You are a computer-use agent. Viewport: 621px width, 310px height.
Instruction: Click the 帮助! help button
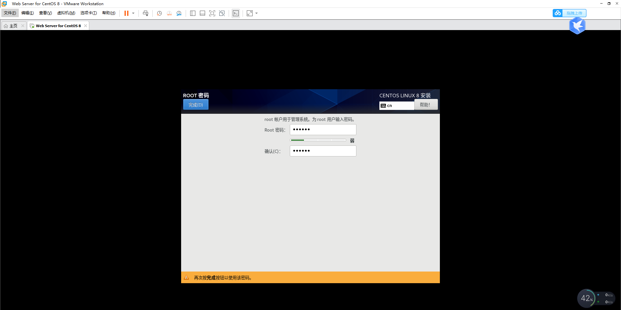click(x=426, y=105)
